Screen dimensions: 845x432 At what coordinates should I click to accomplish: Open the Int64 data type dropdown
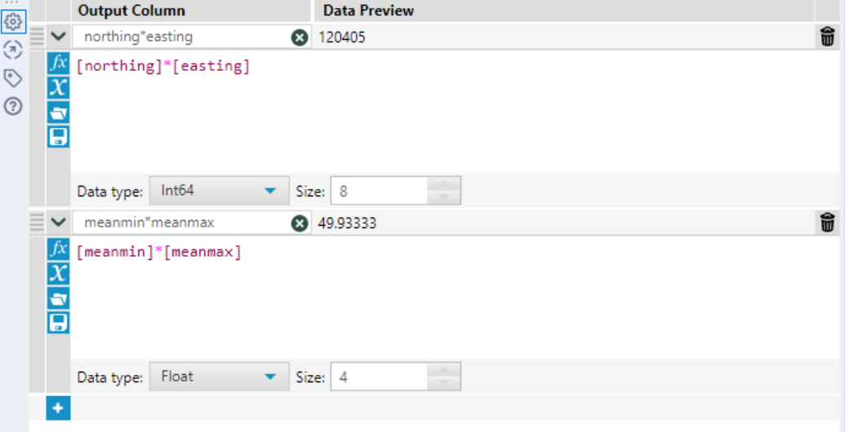[219, 192]
